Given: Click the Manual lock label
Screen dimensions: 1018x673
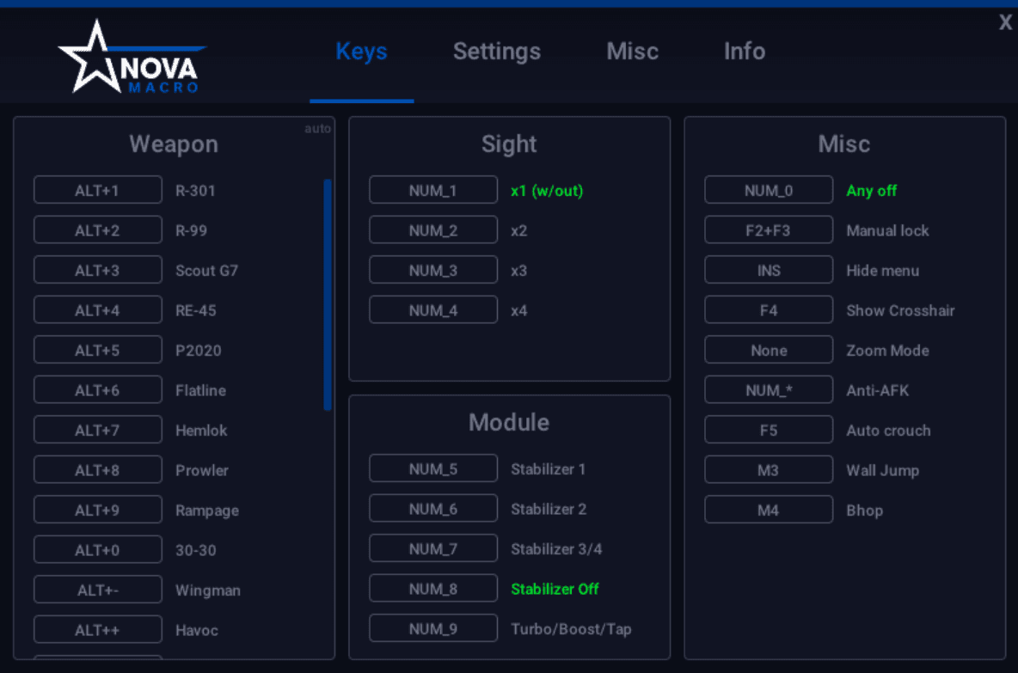Looking at the screenshot, I should [x=887, y=231].
